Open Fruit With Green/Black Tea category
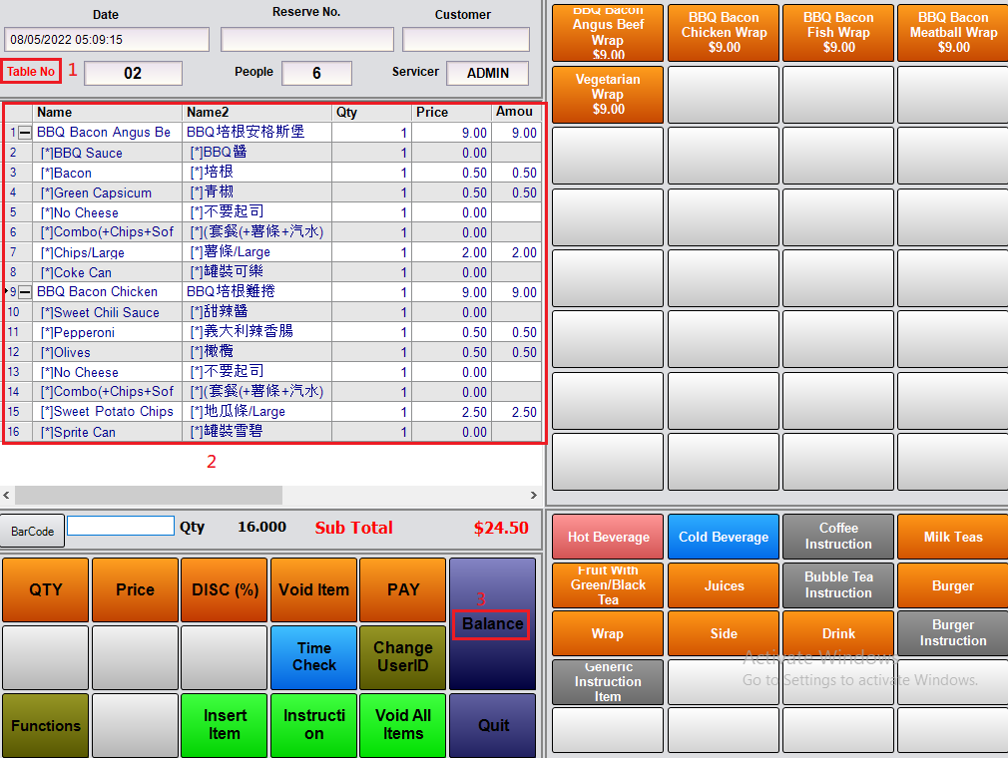The width and height of the screenshot is (1008, 758). tap(608, 585)
